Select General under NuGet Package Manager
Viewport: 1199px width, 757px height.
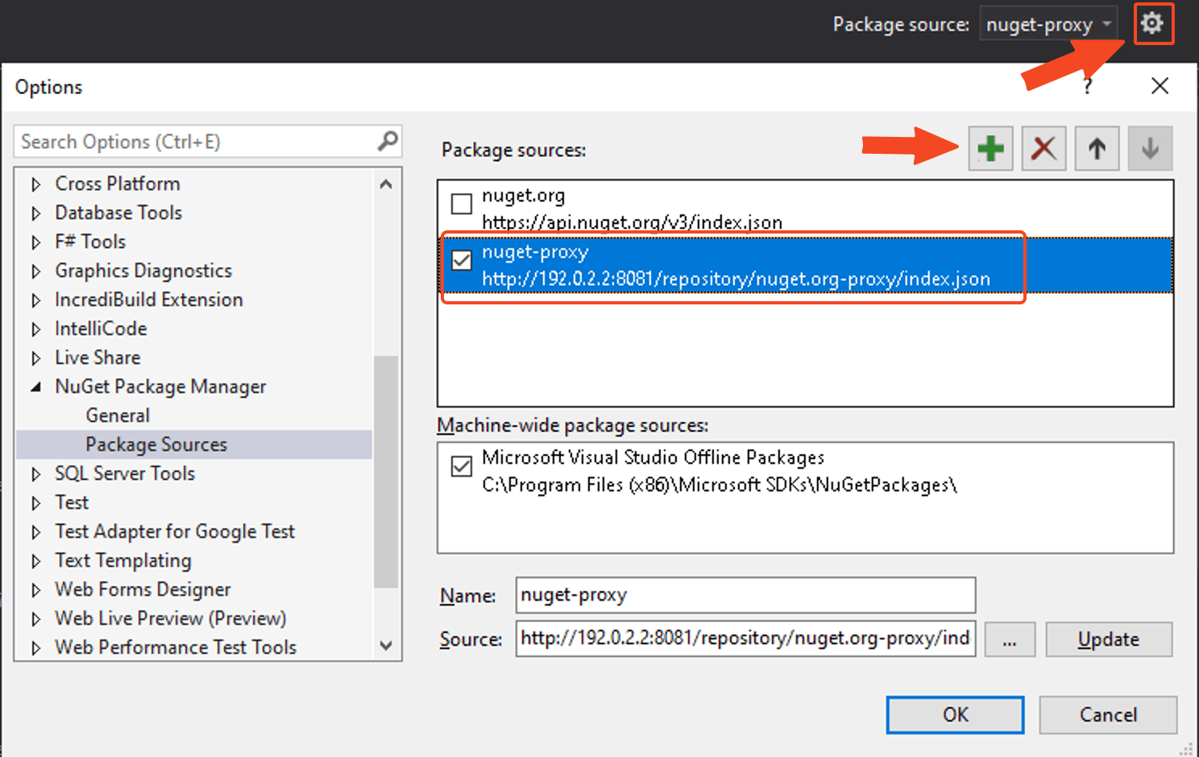click(118, 416)
